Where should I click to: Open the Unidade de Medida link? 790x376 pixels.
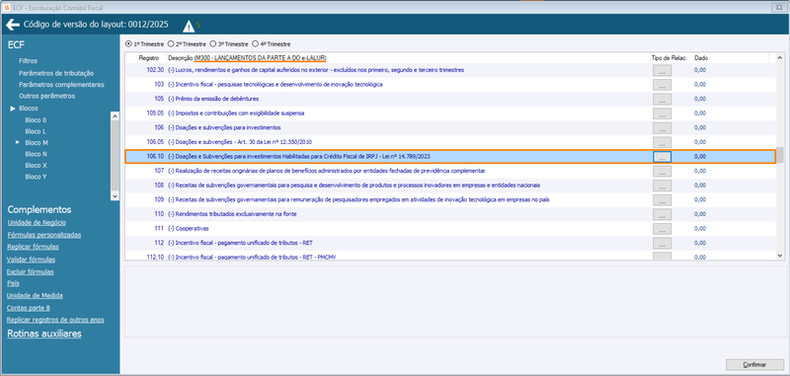pyautogui.click(x=35, y=295)
